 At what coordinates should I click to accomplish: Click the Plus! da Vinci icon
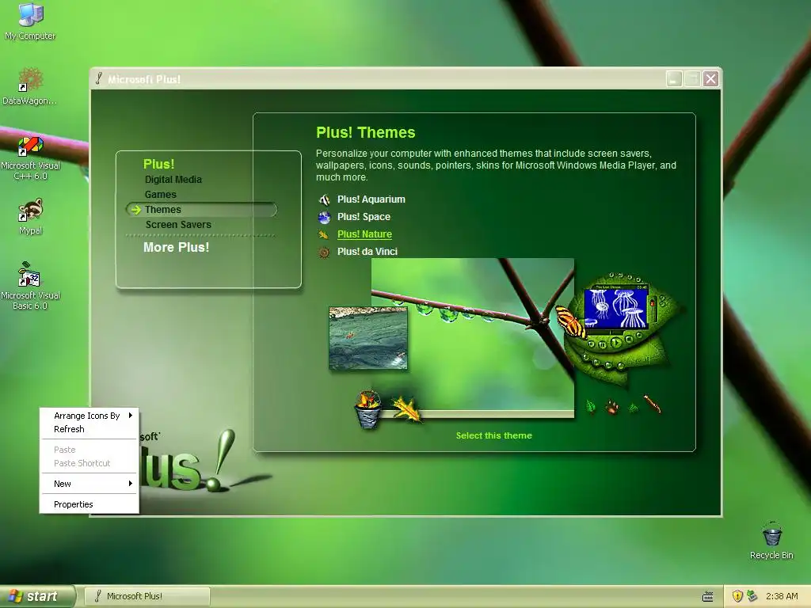(324, 253)
